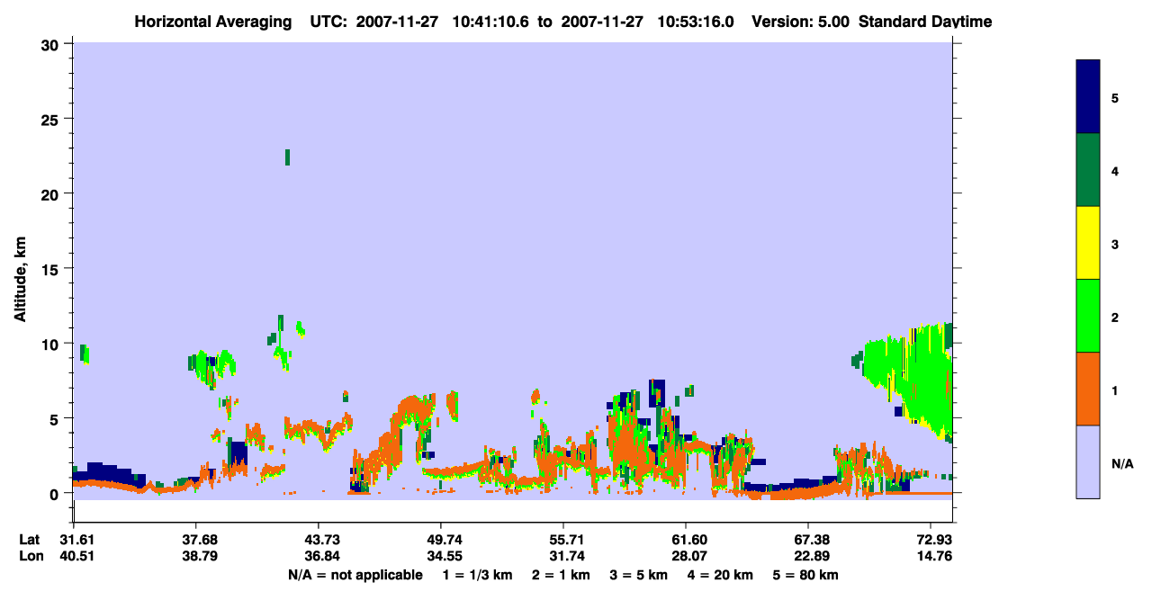Click the altitude tick label 10
Screen dimensions: 1170x600
coord(52,344)
